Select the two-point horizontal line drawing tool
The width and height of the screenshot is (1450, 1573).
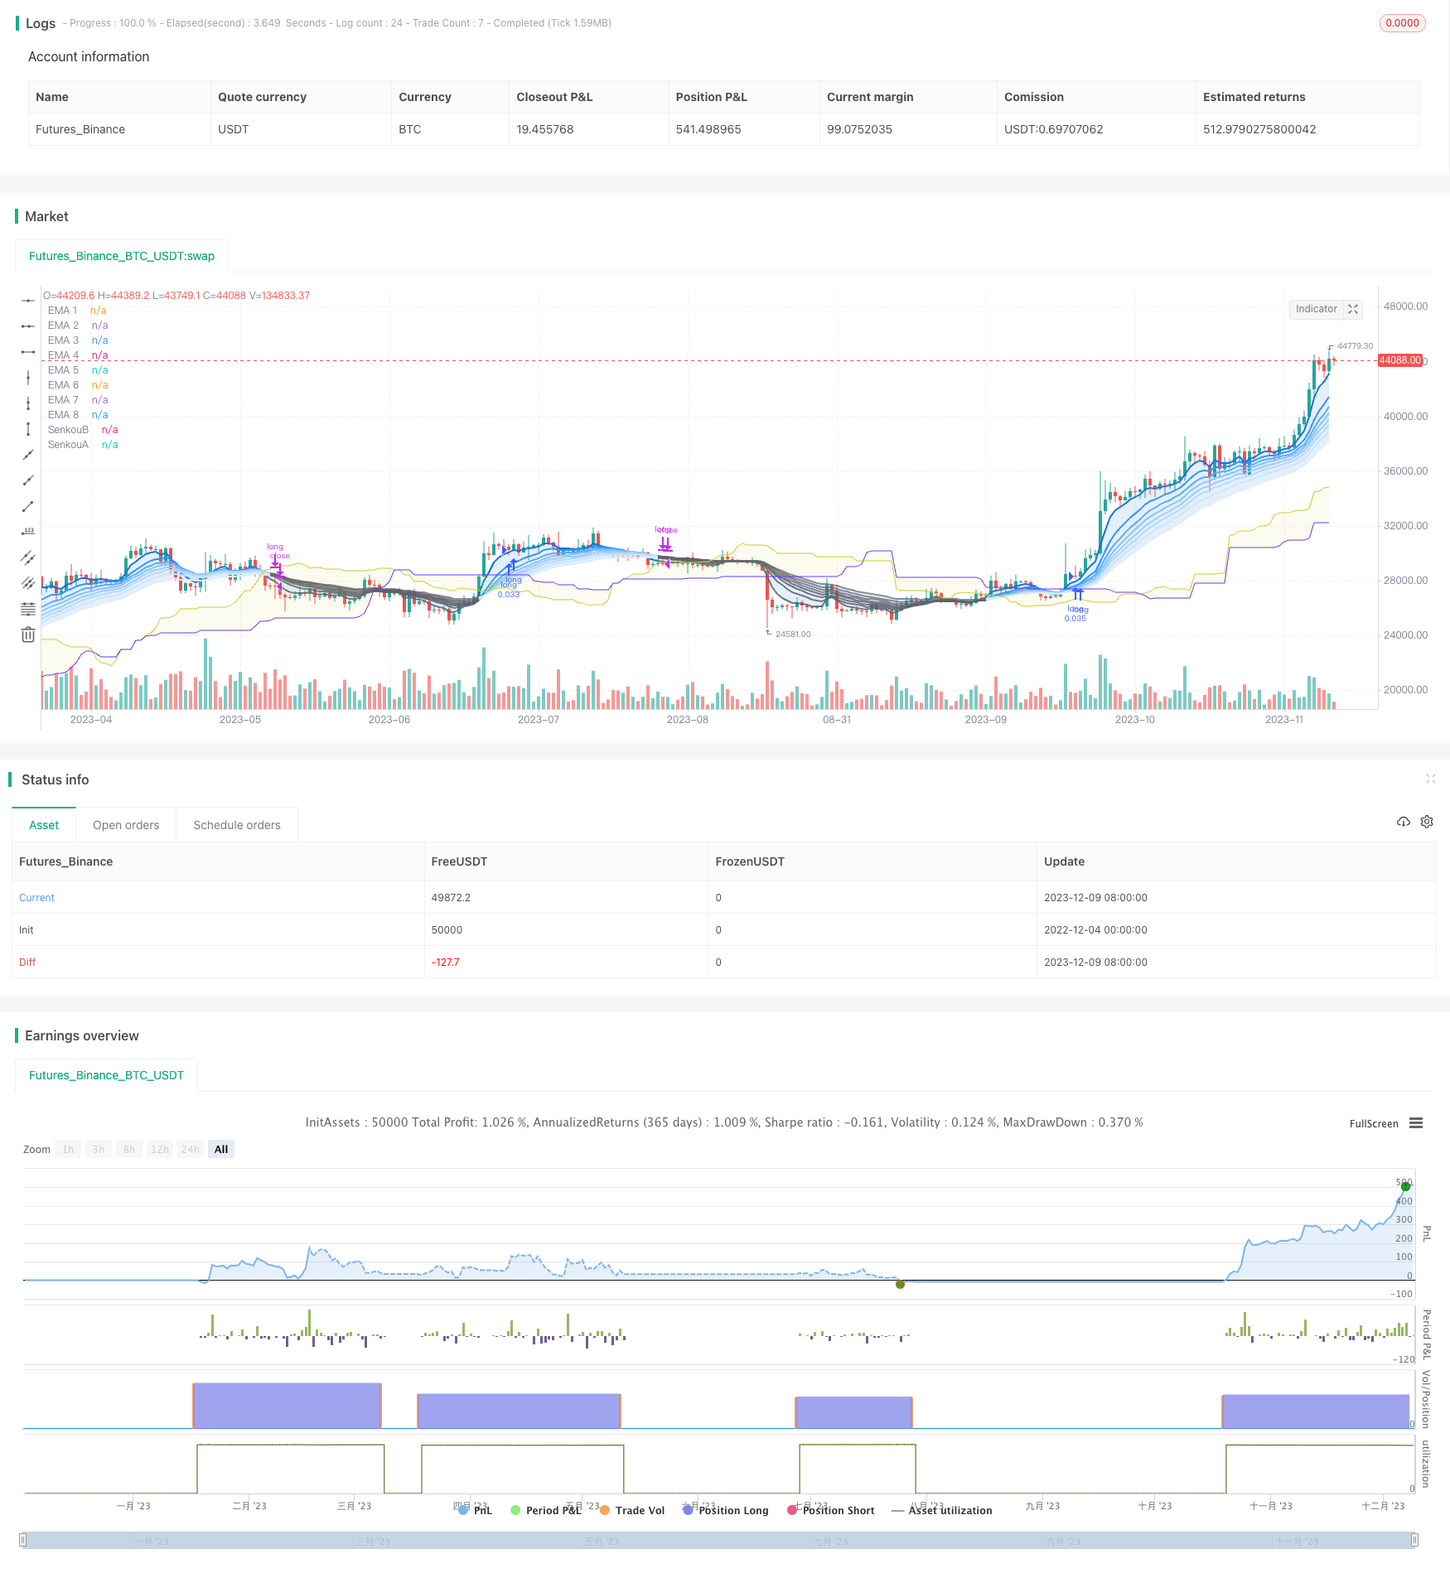click(x=28, y=326)
